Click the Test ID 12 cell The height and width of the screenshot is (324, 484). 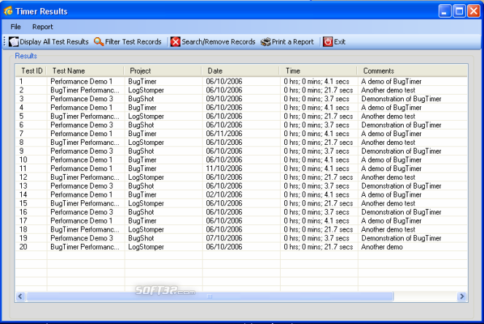tap(23, 177)
